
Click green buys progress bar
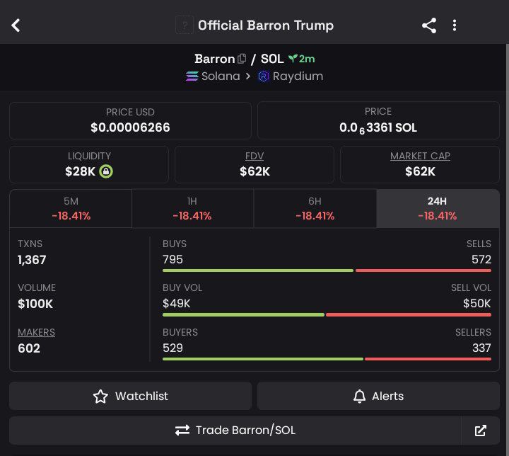pyautogui.click(x=258, y=270)
